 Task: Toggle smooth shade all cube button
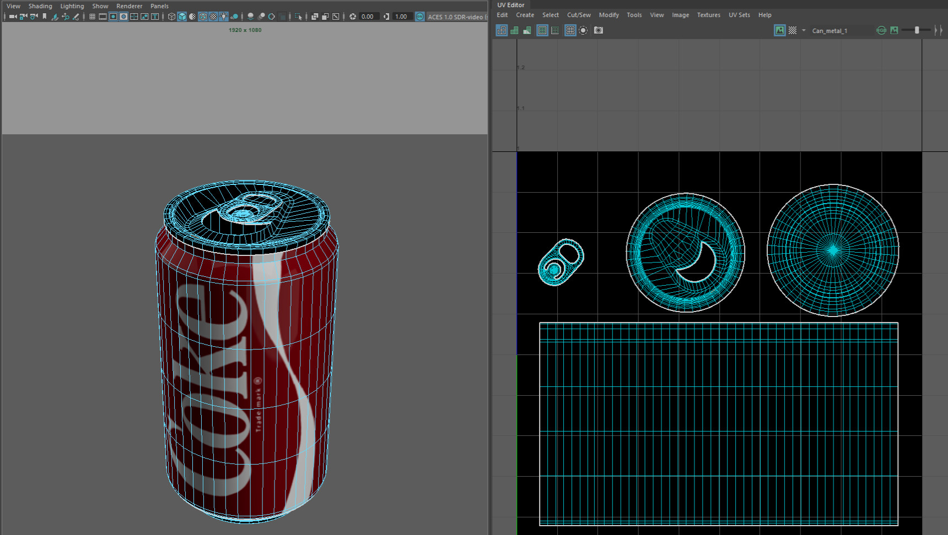pos(182,17)
